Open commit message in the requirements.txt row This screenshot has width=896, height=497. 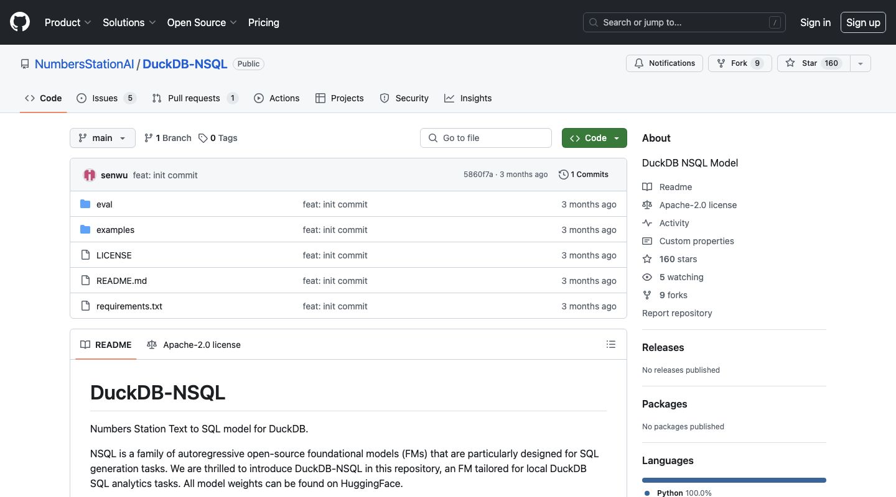(x=335, y=306)
